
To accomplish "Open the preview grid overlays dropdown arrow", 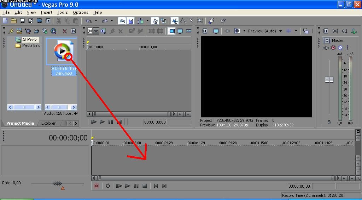I will tap(296, 31).
